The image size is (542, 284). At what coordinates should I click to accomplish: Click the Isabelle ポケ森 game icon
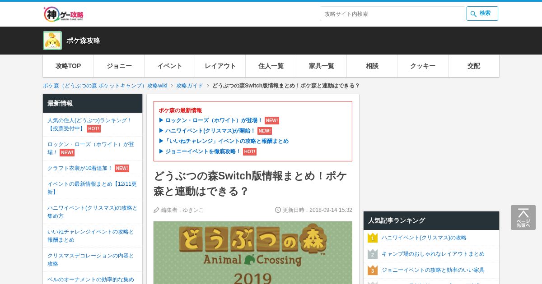tap(52, 41)
